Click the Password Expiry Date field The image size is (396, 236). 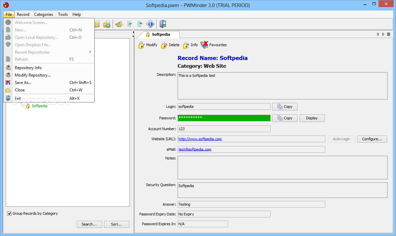[224, 214]
